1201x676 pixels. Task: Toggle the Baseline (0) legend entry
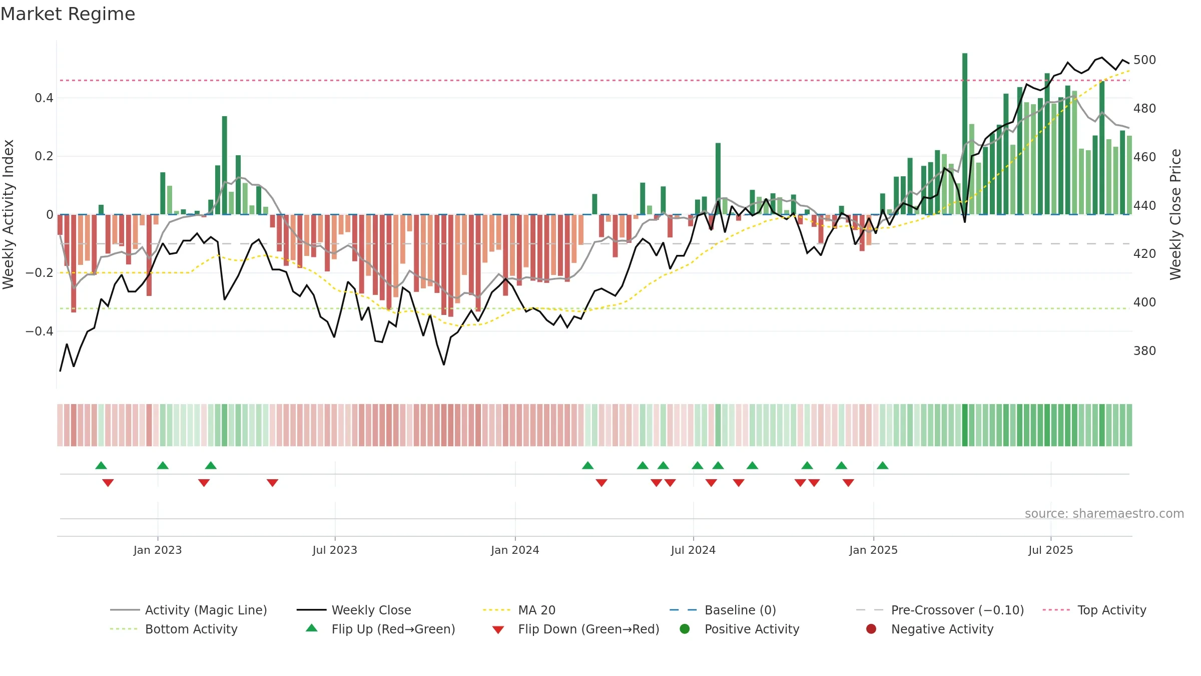[723, 610]
